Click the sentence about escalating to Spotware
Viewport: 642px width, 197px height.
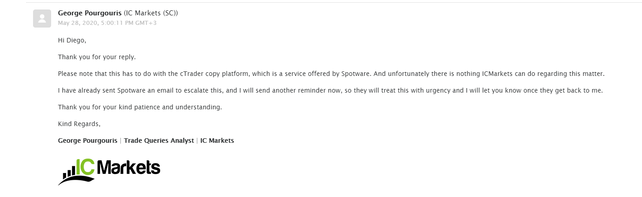pyautogui.click(x=330, y=90)
